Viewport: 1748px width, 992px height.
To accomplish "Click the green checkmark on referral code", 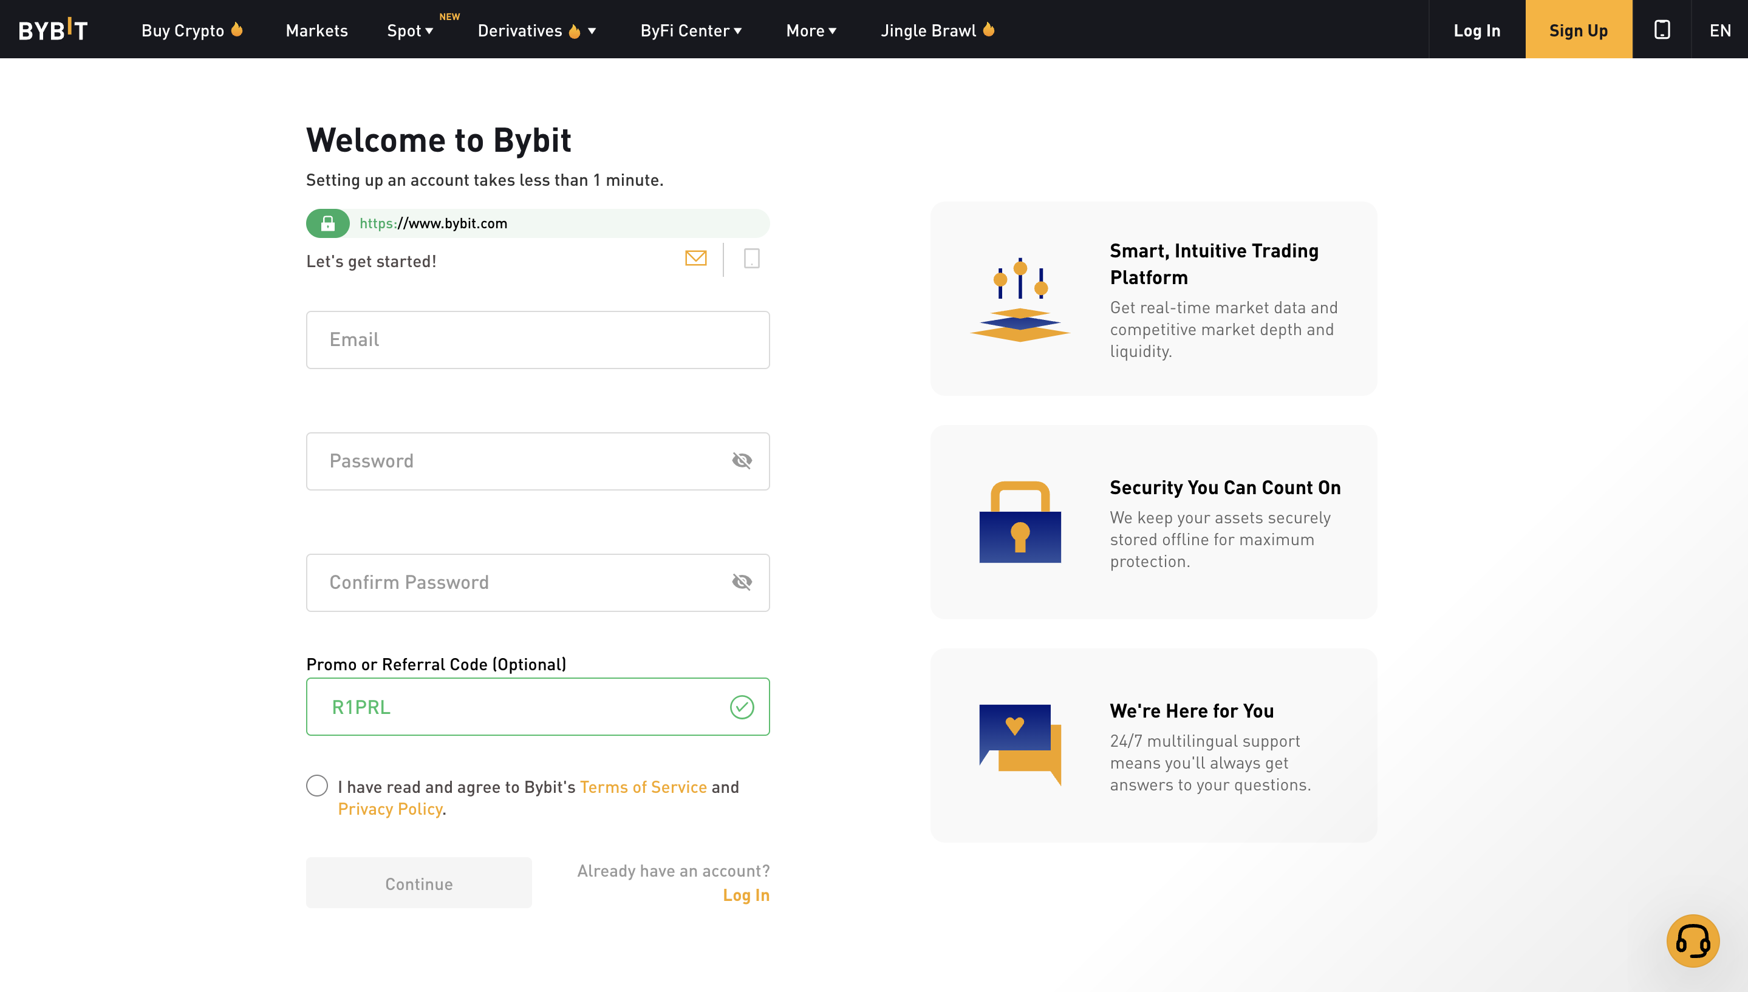I will [742, 707].
